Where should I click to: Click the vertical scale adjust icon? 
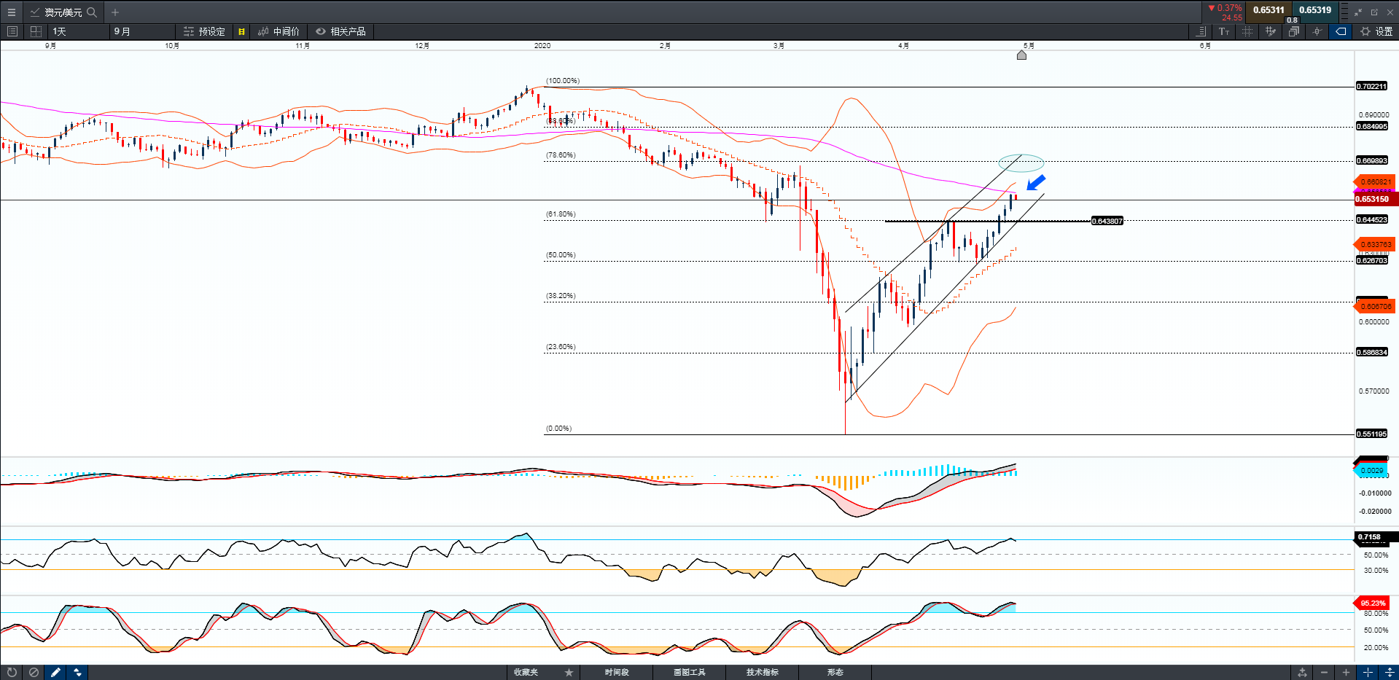1390,672
